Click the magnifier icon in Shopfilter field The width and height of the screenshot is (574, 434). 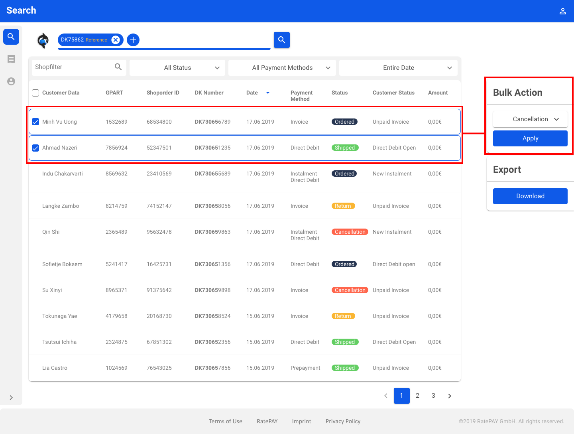click(118, 67)
